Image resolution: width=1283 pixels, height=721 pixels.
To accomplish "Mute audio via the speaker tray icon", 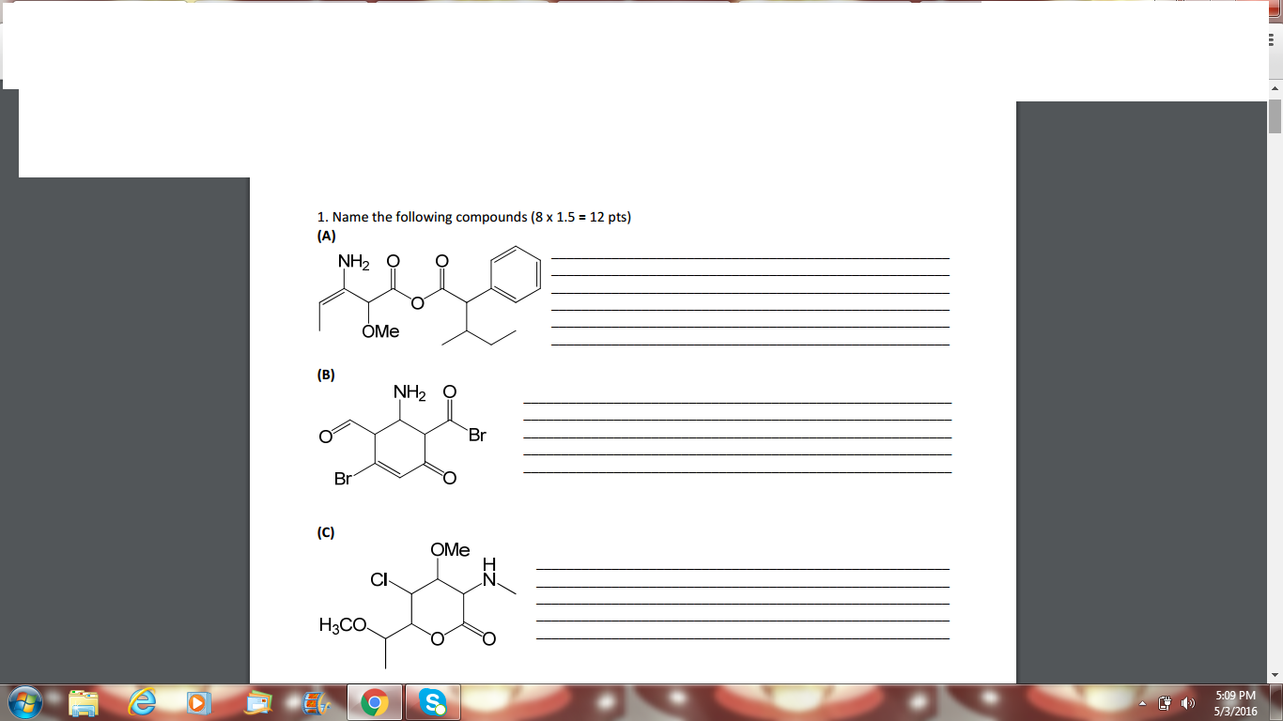I will (1185, 702).
